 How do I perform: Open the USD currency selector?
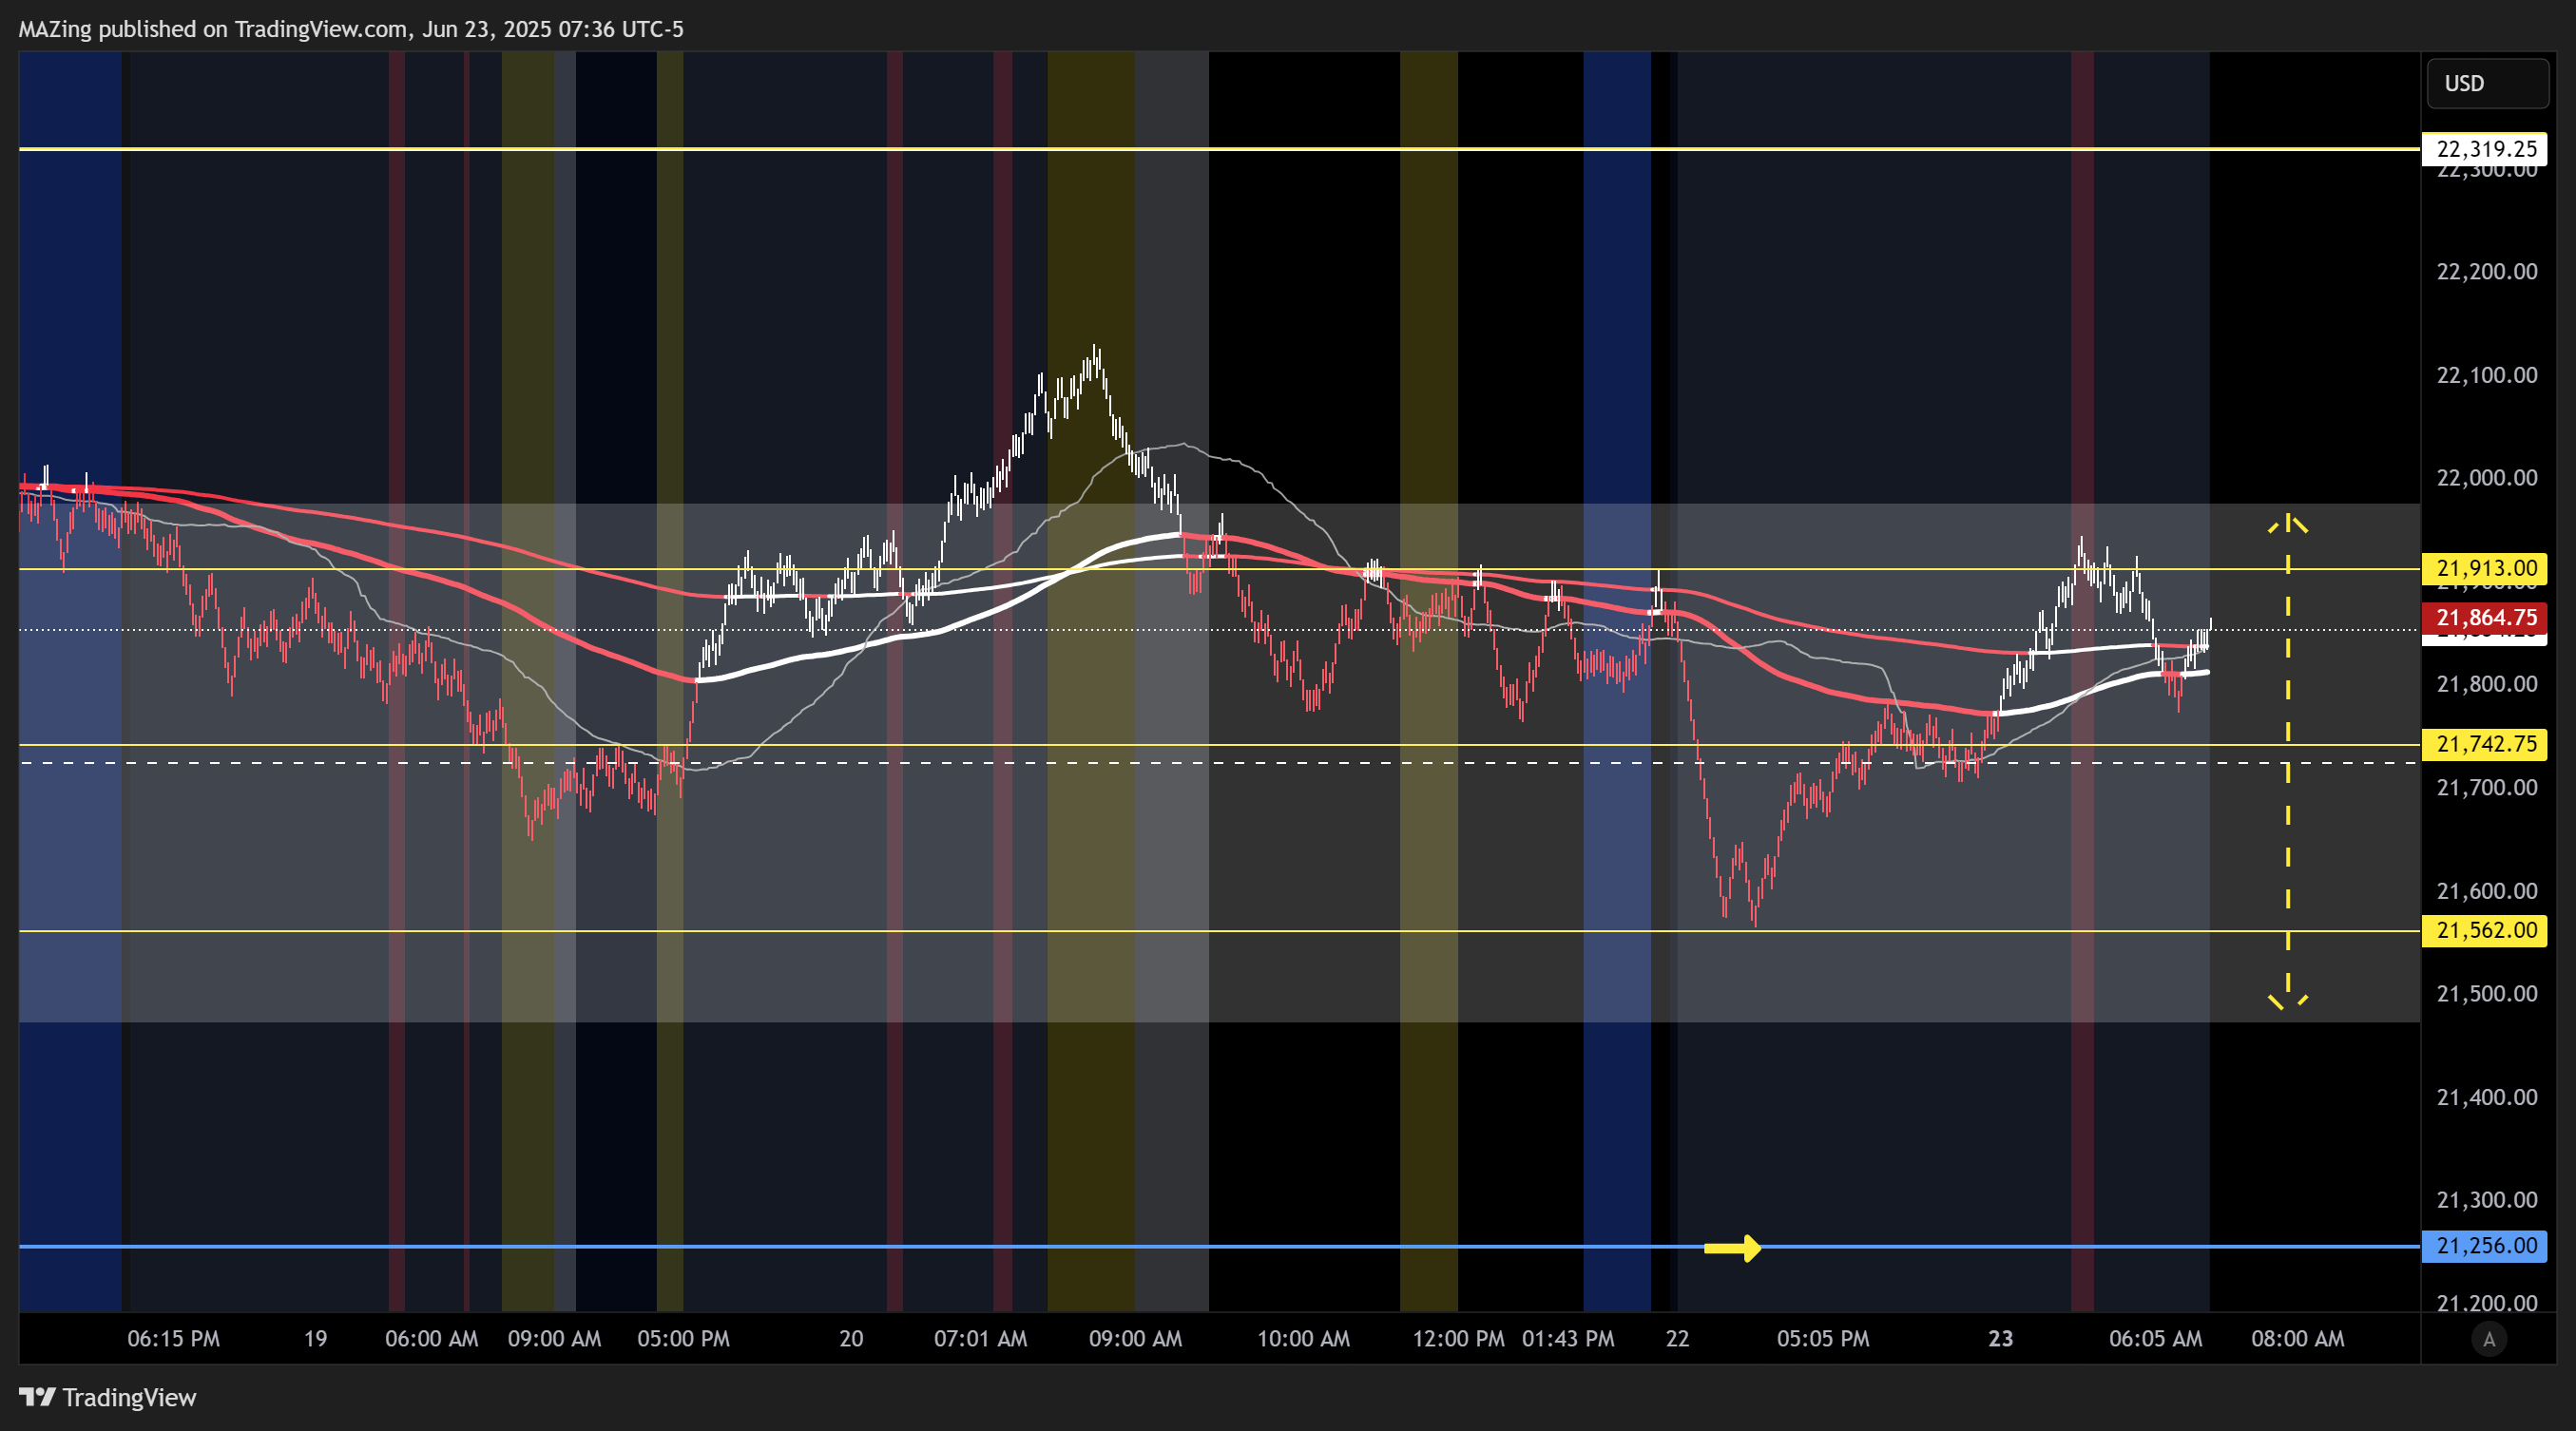click(x=2487, y=83)
